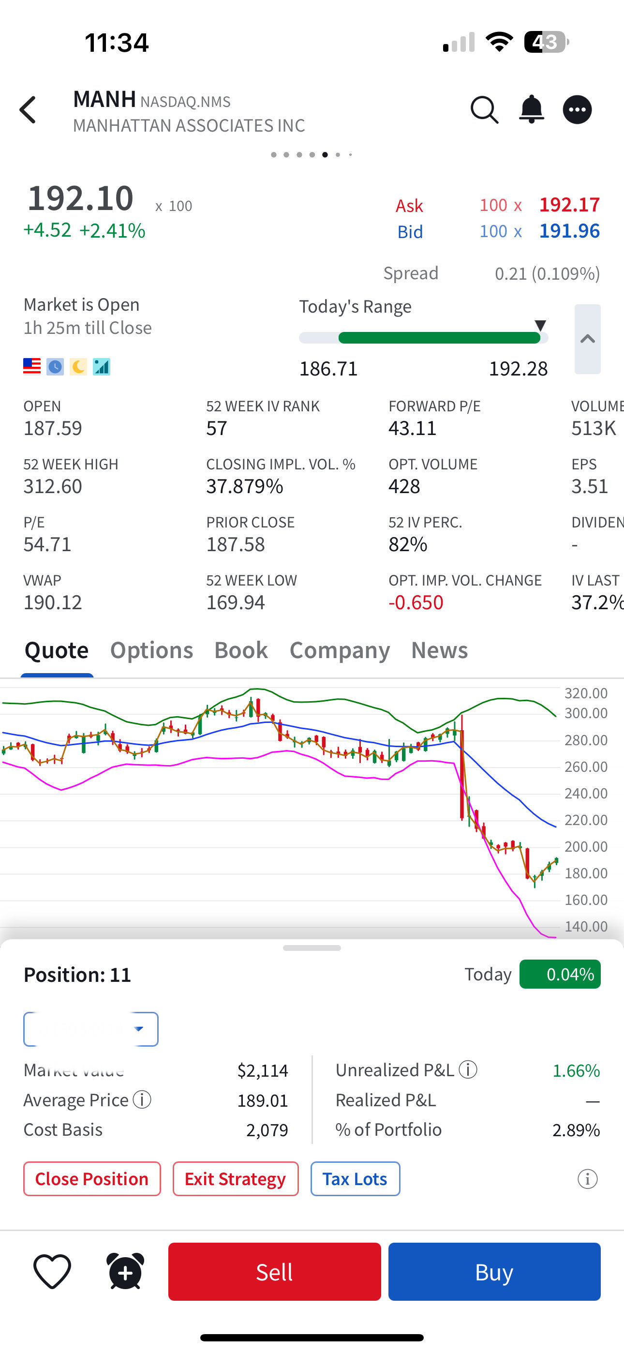Tap the 52 WEEK IV RANK value 57
The height and width of the screenshot is (1353, 624).
tap(216, 428)
